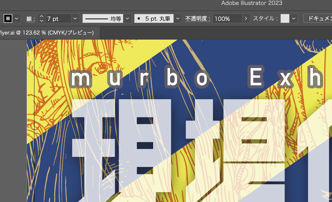Click the graphic style swatch

coord(285,19)
